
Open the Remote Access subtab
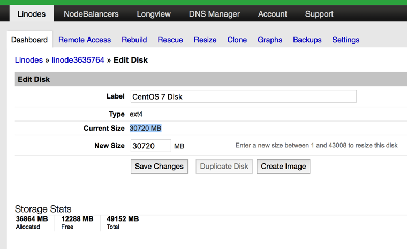coord(85,40)
